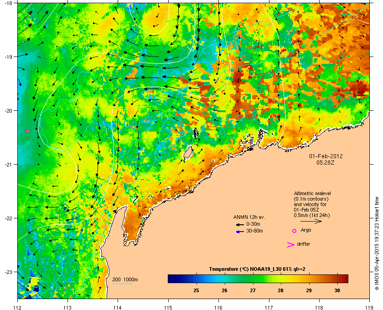Click the magenta Argo circle in the legend
383x310 pixels.
pos(295,231)
